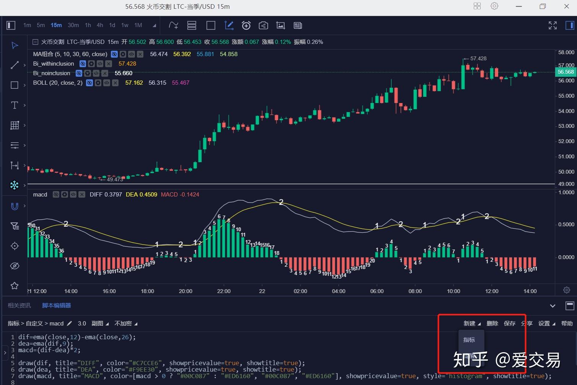Image resolution: width=577 pixels, height=385 pixels.
Task: Select the 30m timeframe
Action: [73, 25]
